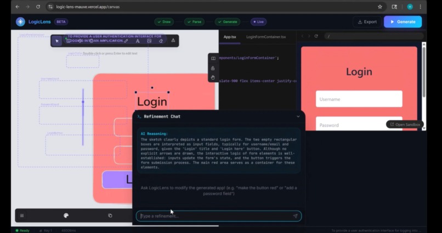Click the Username field in preview
The height and width of the screenshot is (233, 442).
click(359, 99)
